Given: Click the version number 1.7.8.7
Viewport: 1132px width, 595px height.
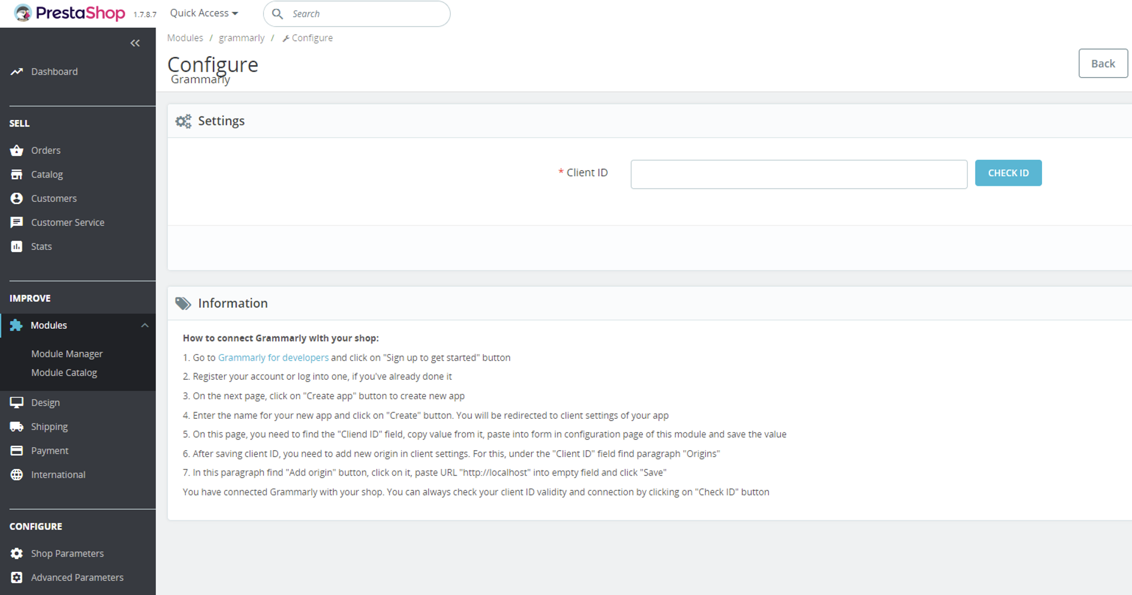Looking at the screenshot, I should coord(145,15).
